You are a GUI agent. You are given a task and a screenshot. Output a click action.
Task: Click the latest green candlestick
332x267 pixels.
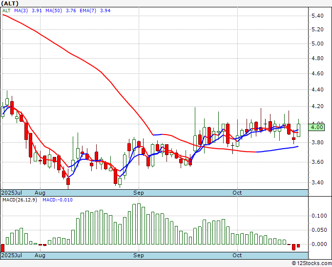(298, 130)
